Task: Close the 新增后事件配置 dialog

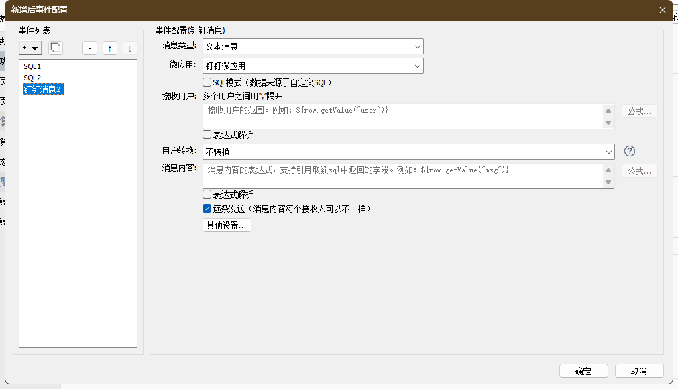Action: tap(663, 10)
